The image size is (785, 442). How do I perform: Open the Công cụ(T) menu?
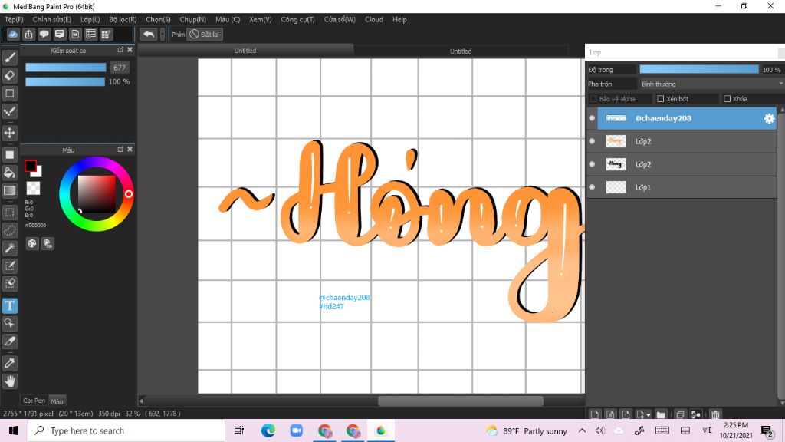click(297, 19)
